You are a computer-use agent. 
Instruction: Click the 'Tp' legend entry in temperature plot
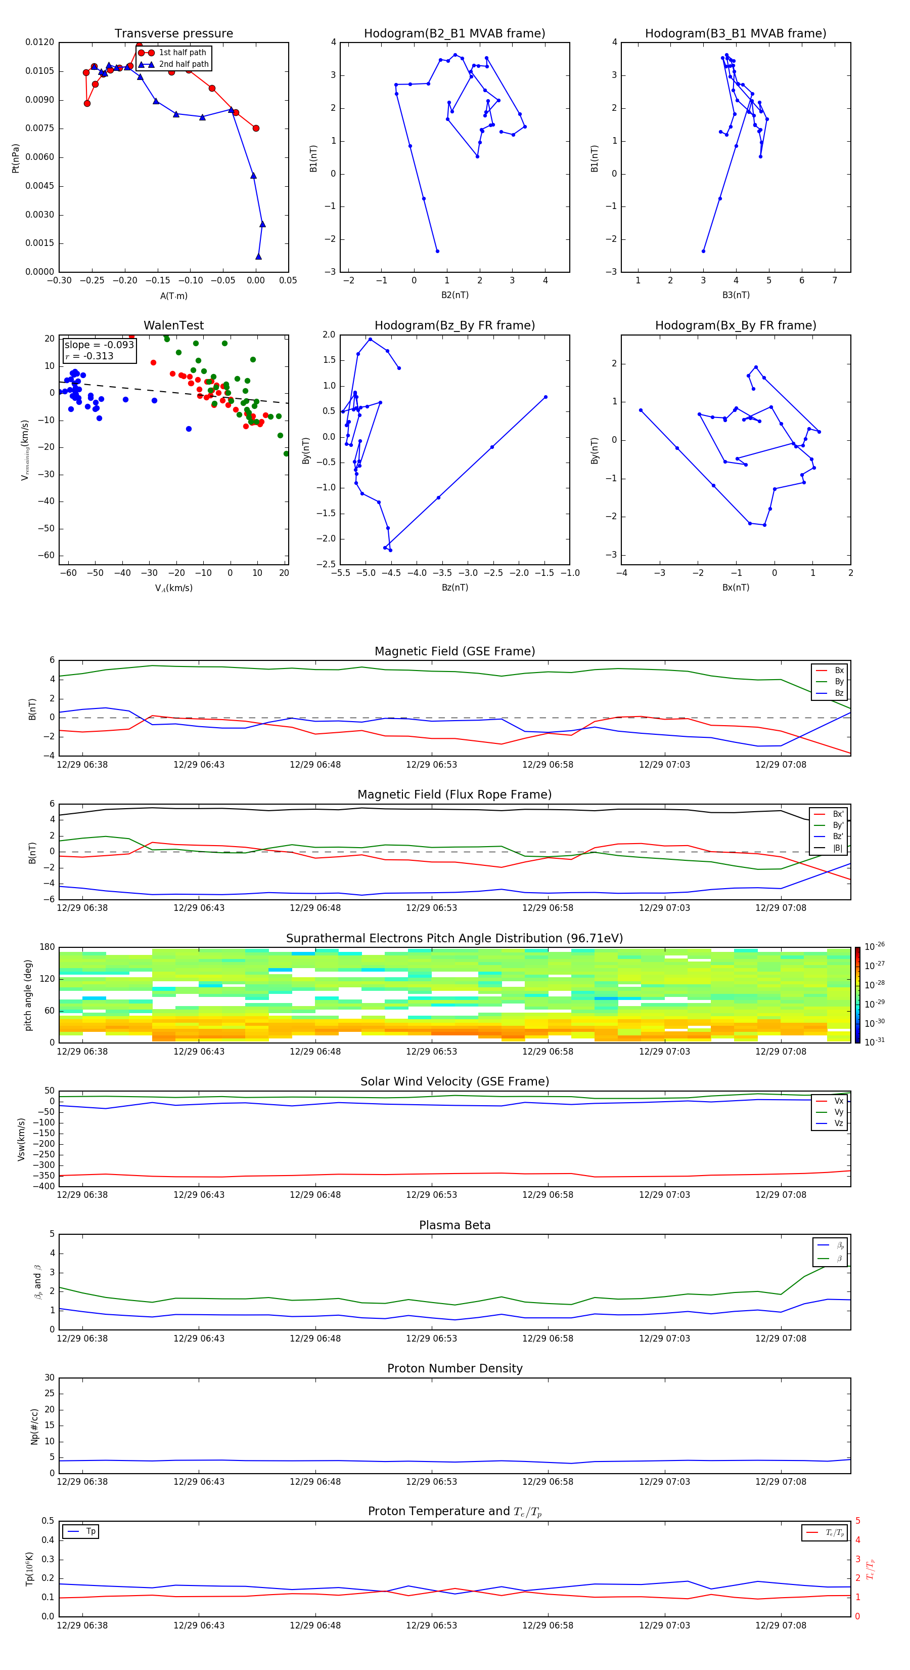[x=81, y=1531]
